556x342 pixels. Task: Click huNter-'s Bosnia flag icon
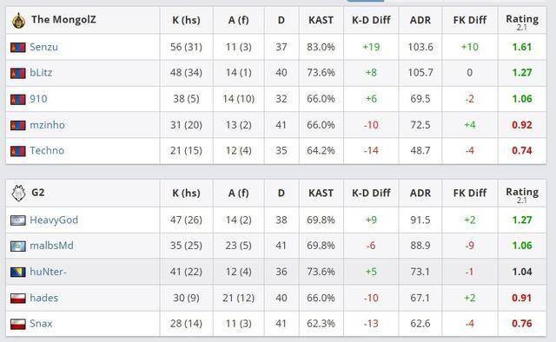[18, 272]
